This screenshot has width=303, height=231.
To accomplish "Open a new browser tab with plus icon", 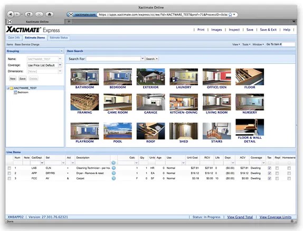I will click(69, 22).
